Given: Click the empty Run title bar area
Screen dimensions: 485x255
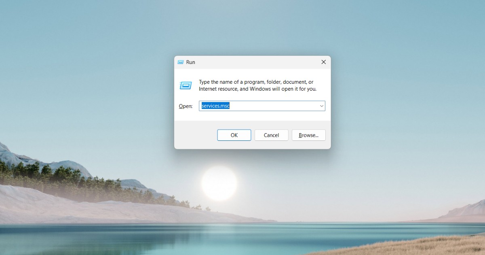Looking at the screenshot, I should click(255, 62).
